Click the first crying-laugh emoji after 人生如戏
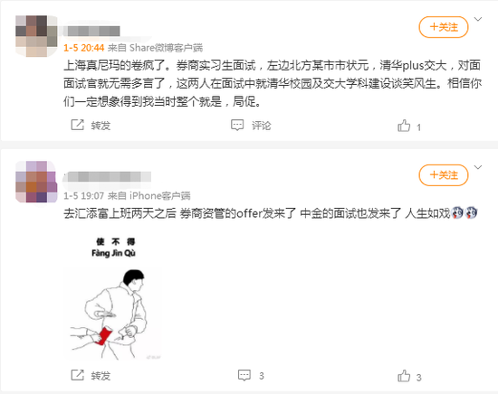The image size is (498, 394). (x=457, y=213)
